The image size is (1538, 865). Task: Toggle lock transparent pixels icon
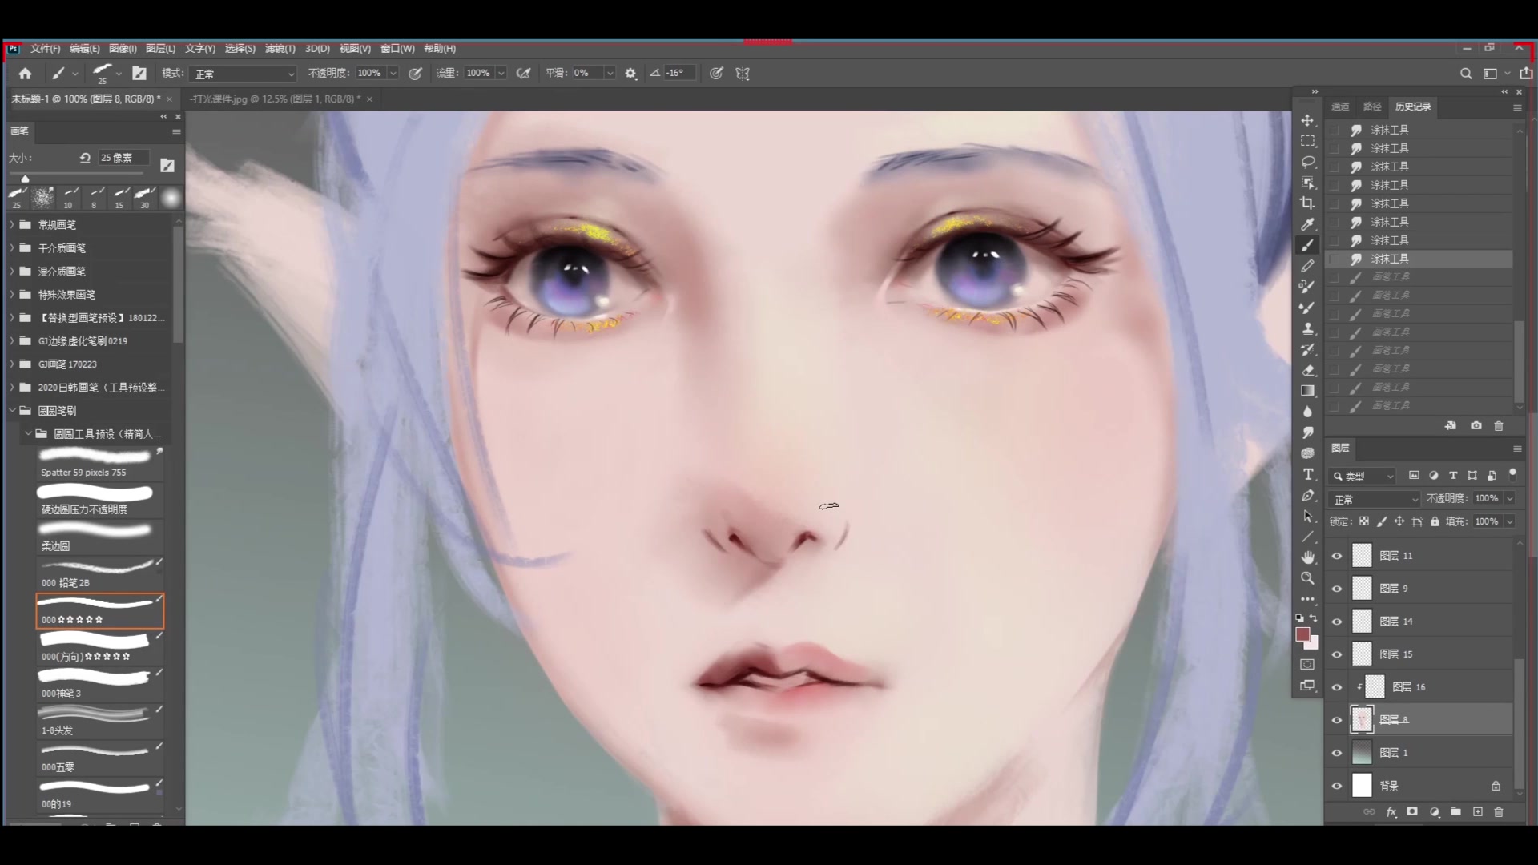pos(1363,521)
